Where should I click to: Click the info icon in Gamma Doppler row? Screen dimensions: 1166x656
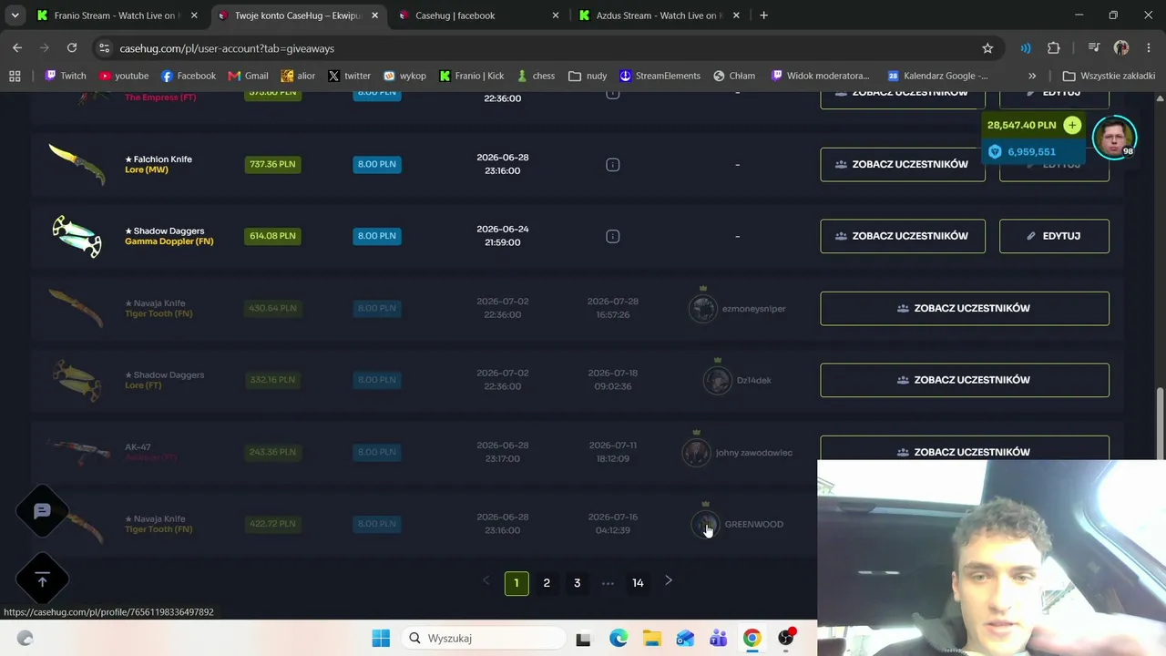coord(613,236)
